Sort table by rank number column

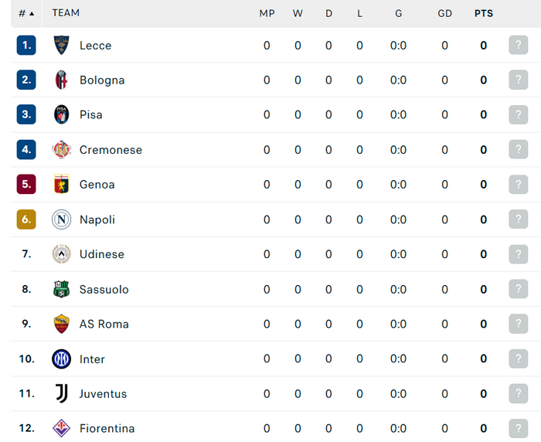[x=26, y=13]
